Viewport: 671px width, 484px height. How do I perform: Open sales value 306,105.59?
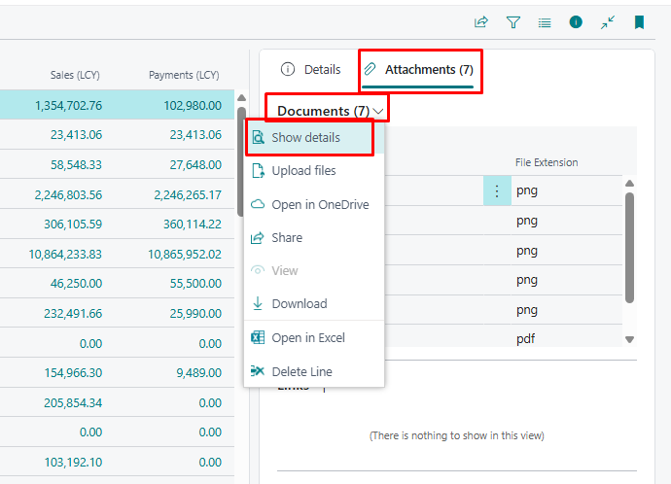click(73, 225)
